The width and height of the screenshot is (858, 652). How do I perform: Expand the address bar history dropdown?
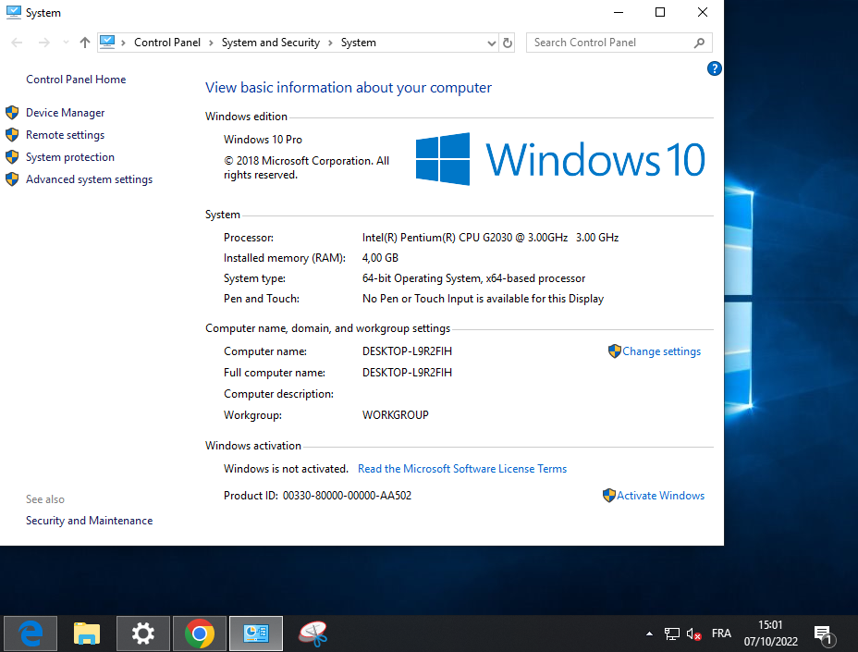tap(491, 43)
